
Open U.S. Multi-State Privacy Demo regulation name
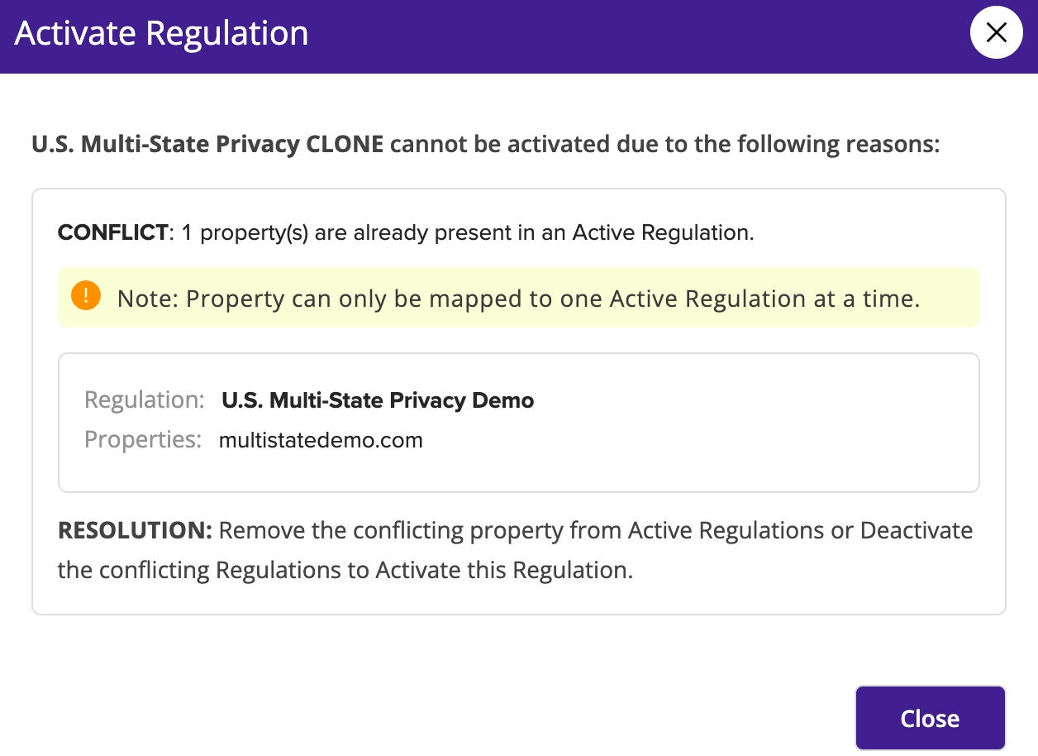[378, 400]
